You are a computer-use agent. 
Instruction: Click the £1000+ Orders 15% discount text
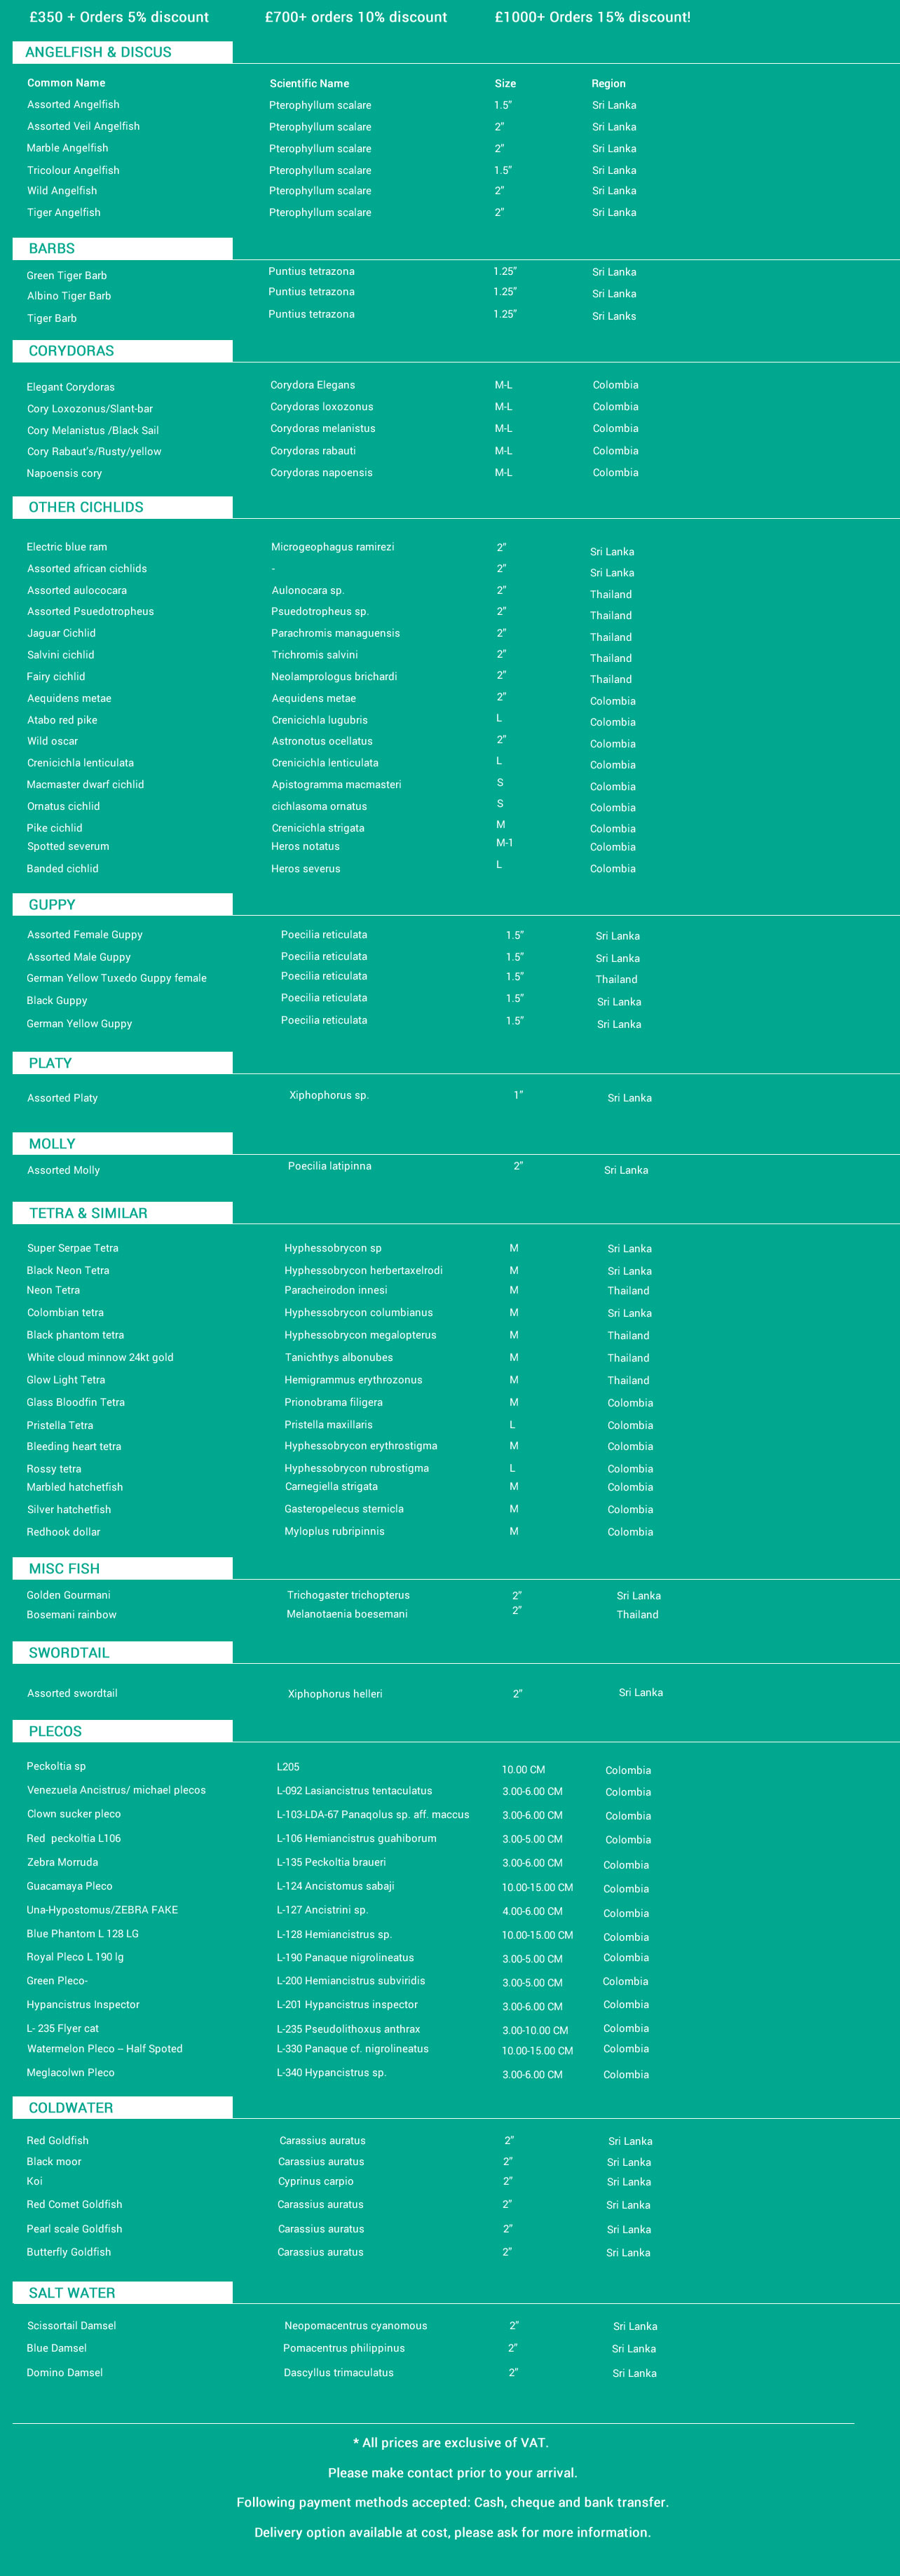(x=592, y=17)
